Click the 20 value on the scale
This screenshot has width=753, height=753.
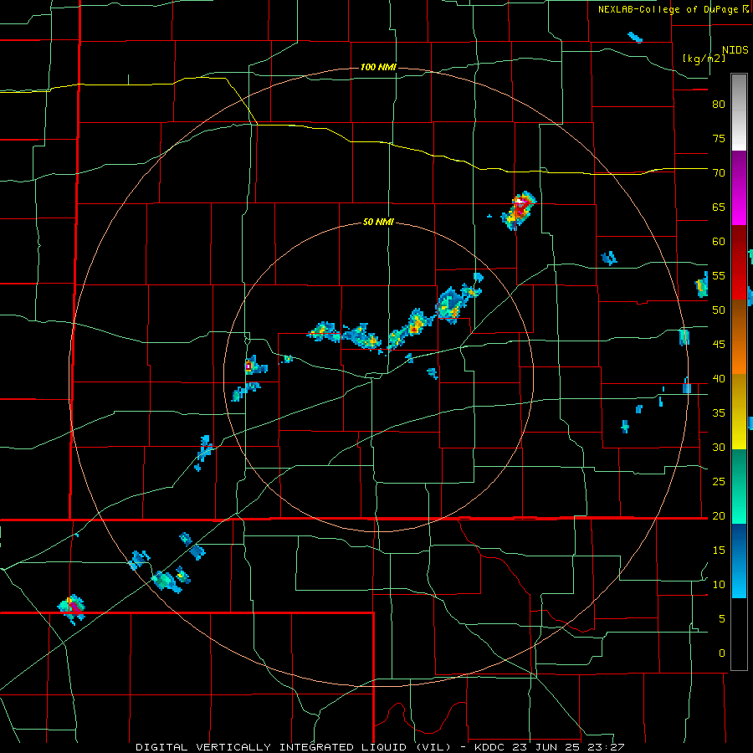point(719,515)
